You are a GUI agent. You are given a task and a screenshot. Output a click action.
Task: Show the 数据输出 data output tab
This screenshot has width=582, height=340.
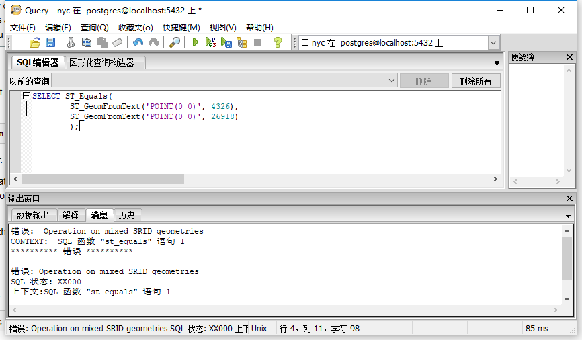[33, 215]
